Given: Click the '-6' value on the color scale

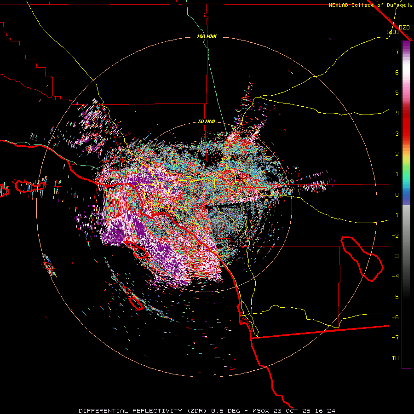Looking at the screenshot, I should tap(395, 317).
